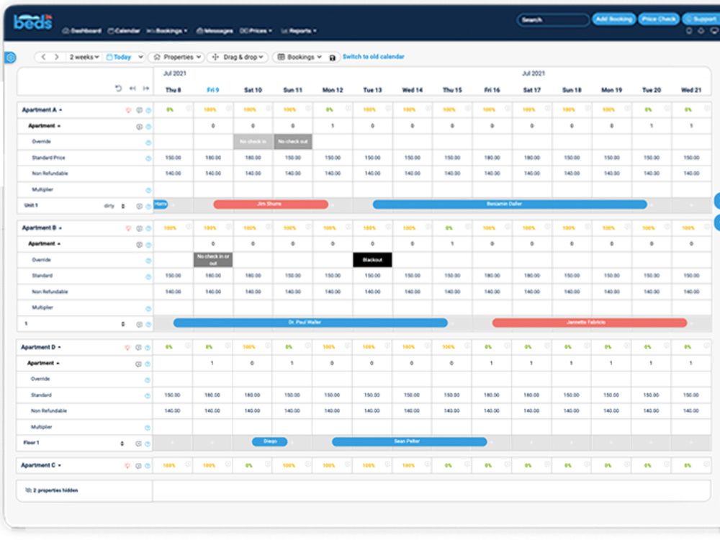Open the Jannette Fabricio booking bar

pyautogui.click(x=589, y=323)
